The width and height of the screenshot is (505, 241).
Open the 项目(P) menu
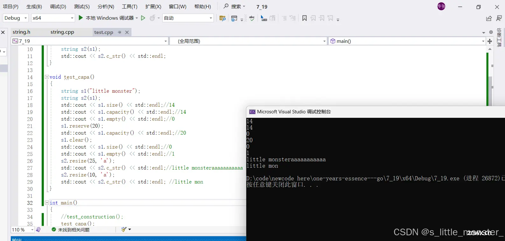[x=11, y=6]
